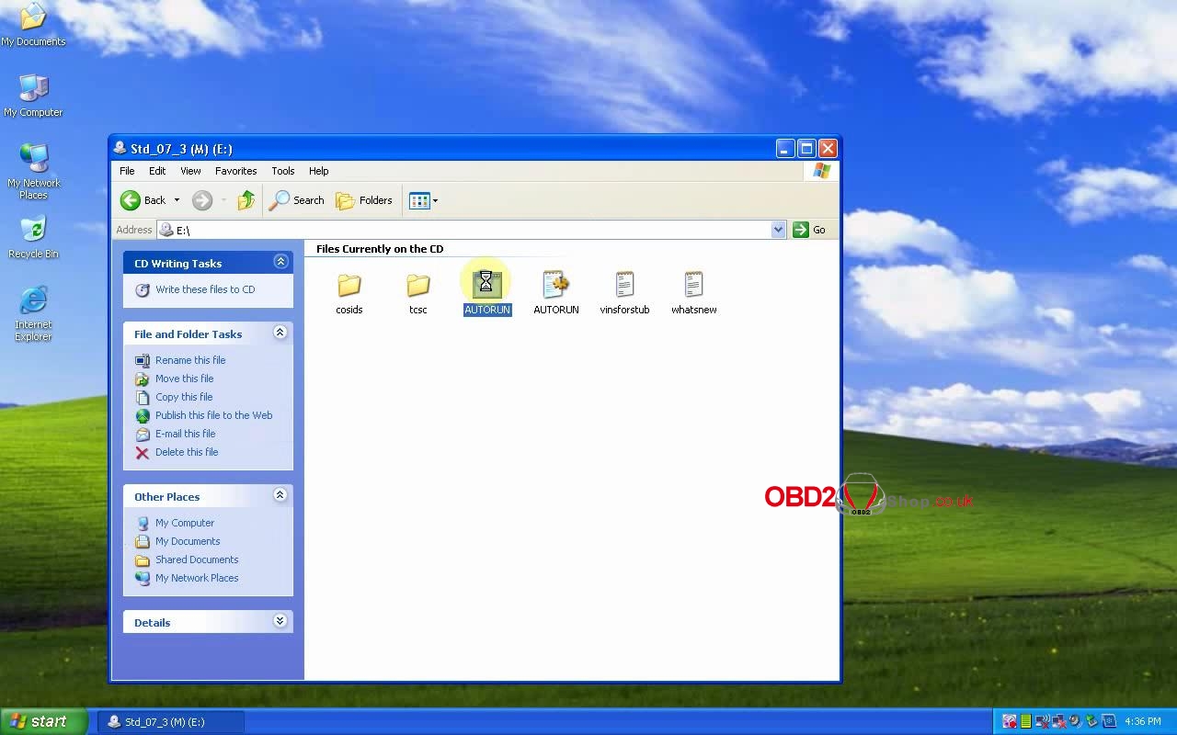Select the whatsnew text file
Image resolution: width=1177 pixels, height=735 pixels.
693,287
